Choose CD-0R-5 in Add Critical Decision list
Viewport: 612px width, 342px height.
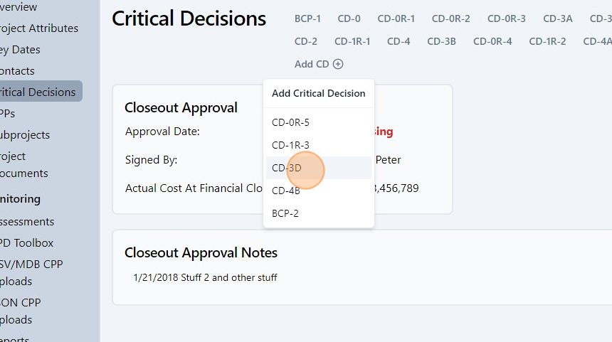coord(290,122)
